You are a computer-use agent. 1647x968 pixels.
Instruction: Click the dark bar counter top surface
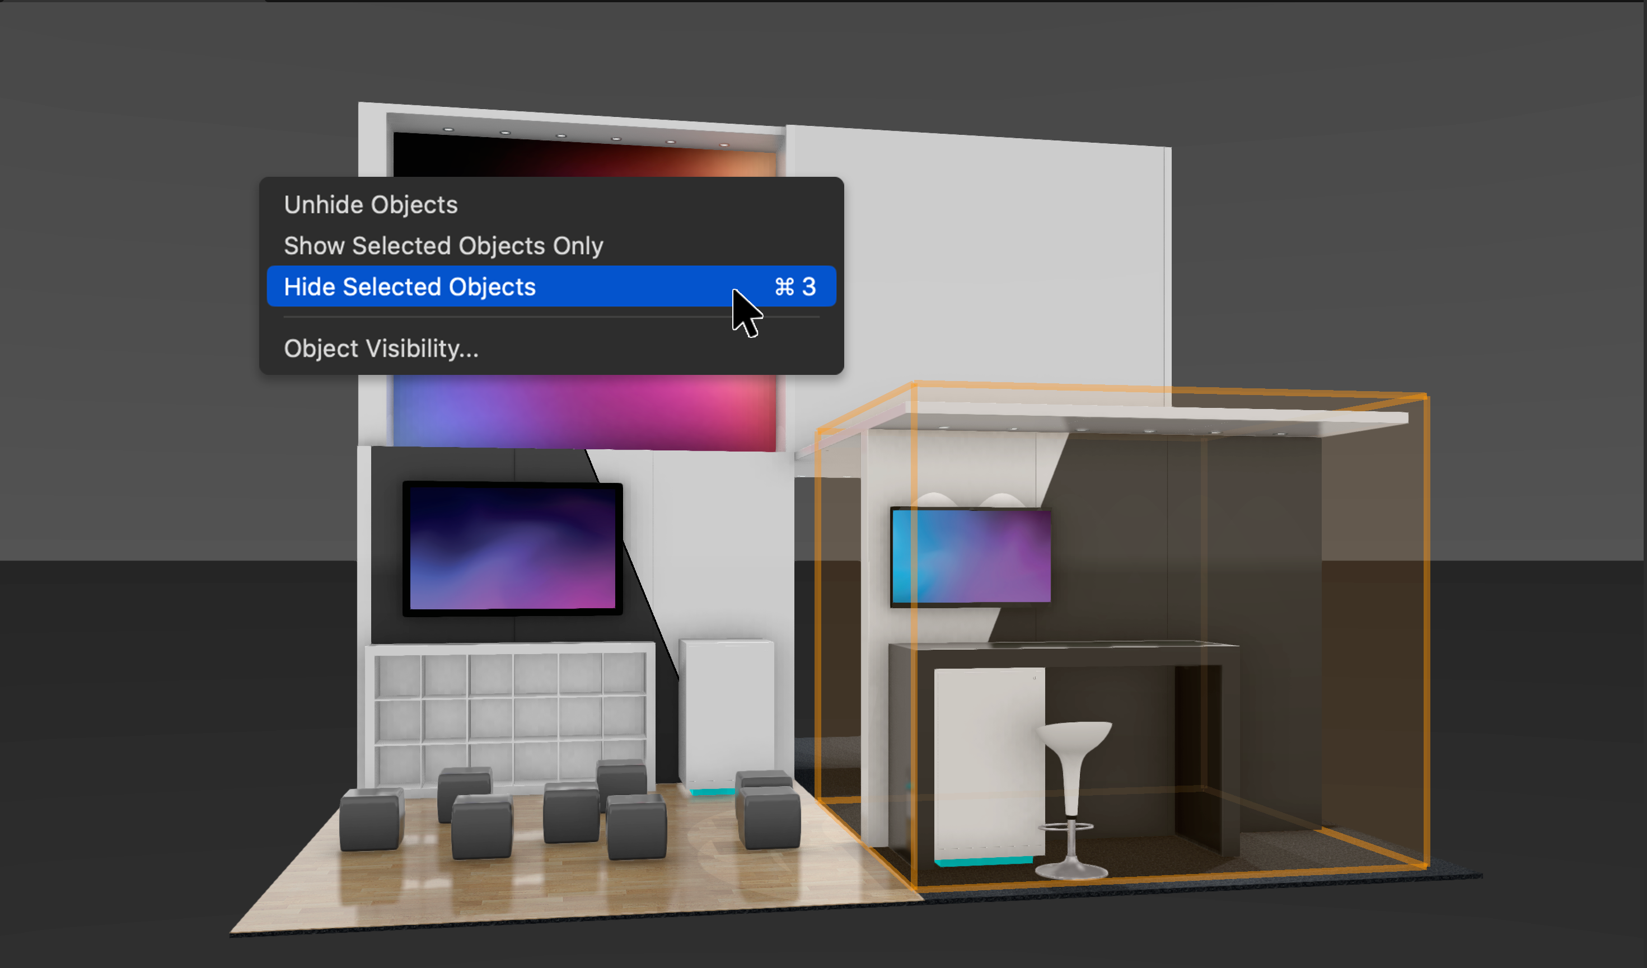[1072, 645]
